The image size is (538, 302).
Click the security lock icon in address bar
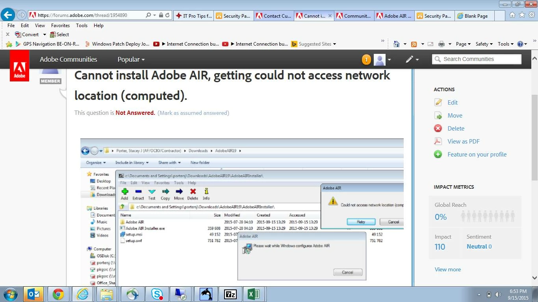(161, 15)
